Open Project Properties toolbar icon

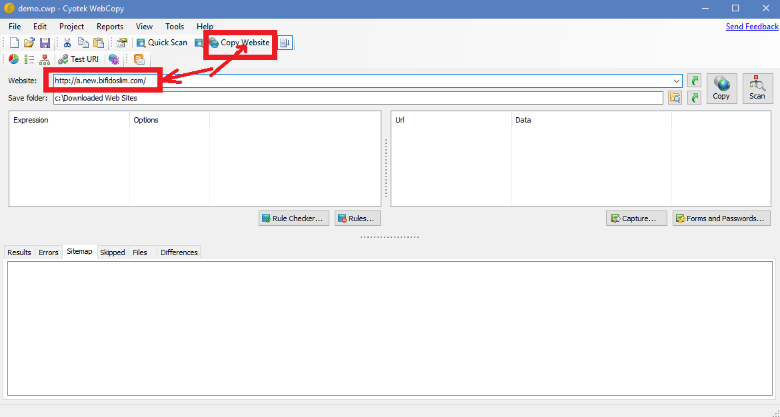point(122,43)
